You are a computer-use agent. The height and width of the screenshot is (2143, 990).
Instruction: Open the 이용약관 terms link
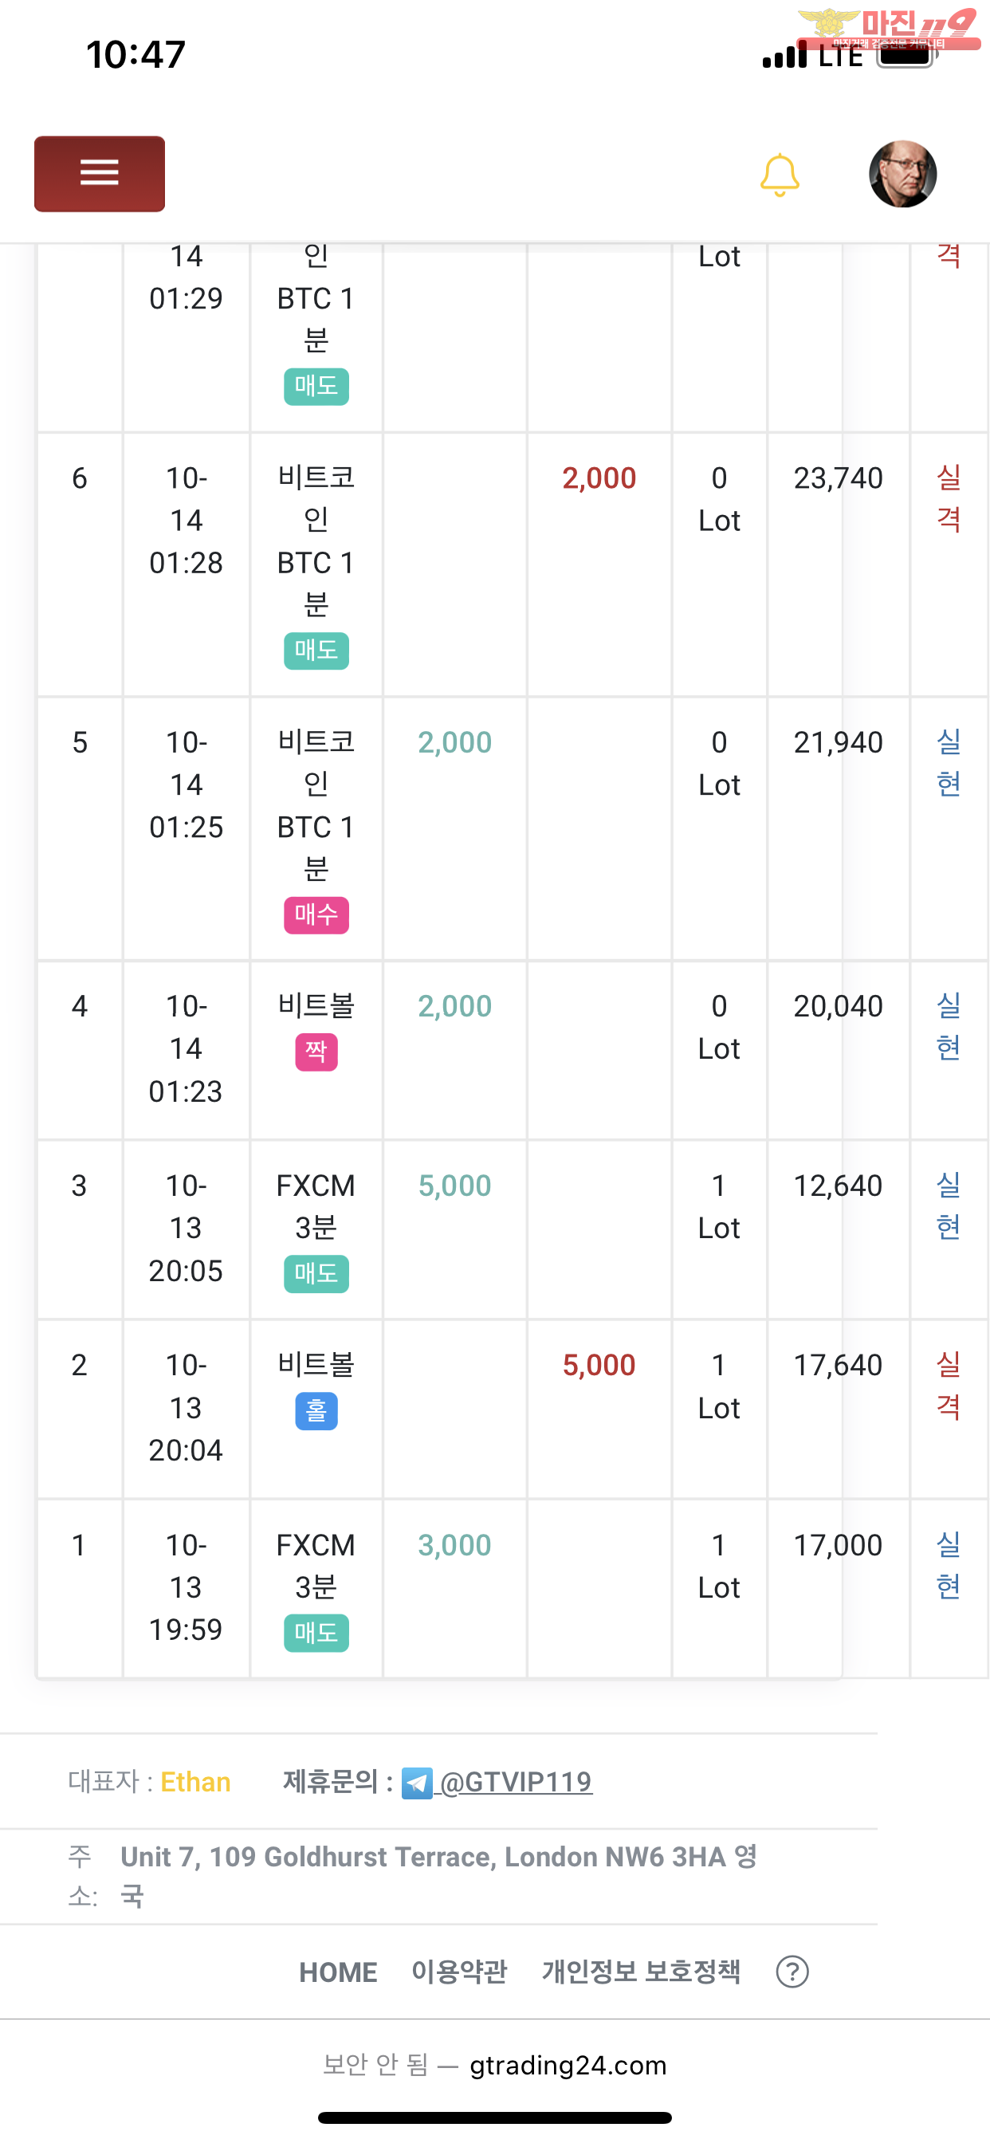[x=459, y=1971]
